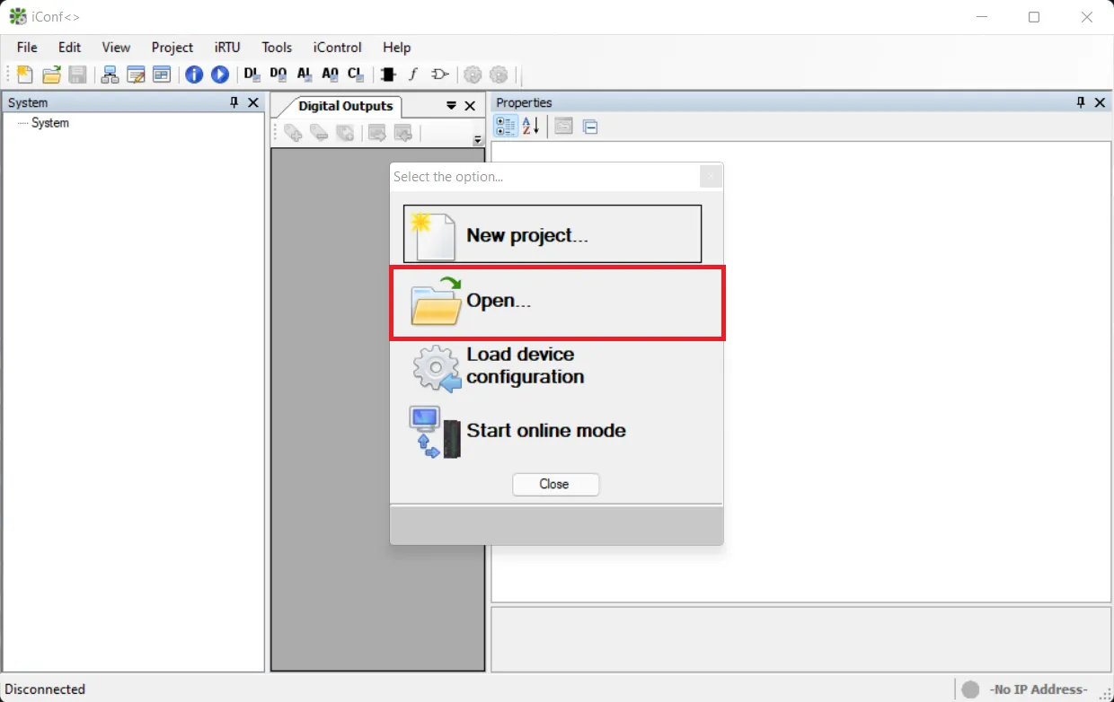The image size is (1114, 702).
Task: Open the network topology toolbar icon
Action: point(110,75)
